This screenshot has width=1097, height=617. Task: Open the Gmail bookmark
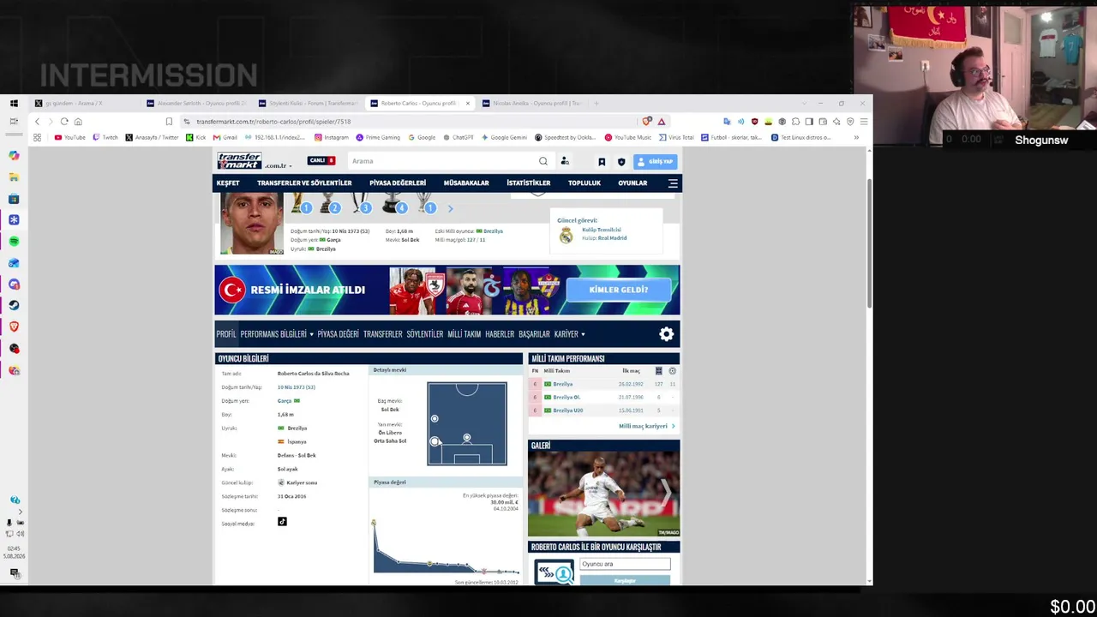(225, 137)
